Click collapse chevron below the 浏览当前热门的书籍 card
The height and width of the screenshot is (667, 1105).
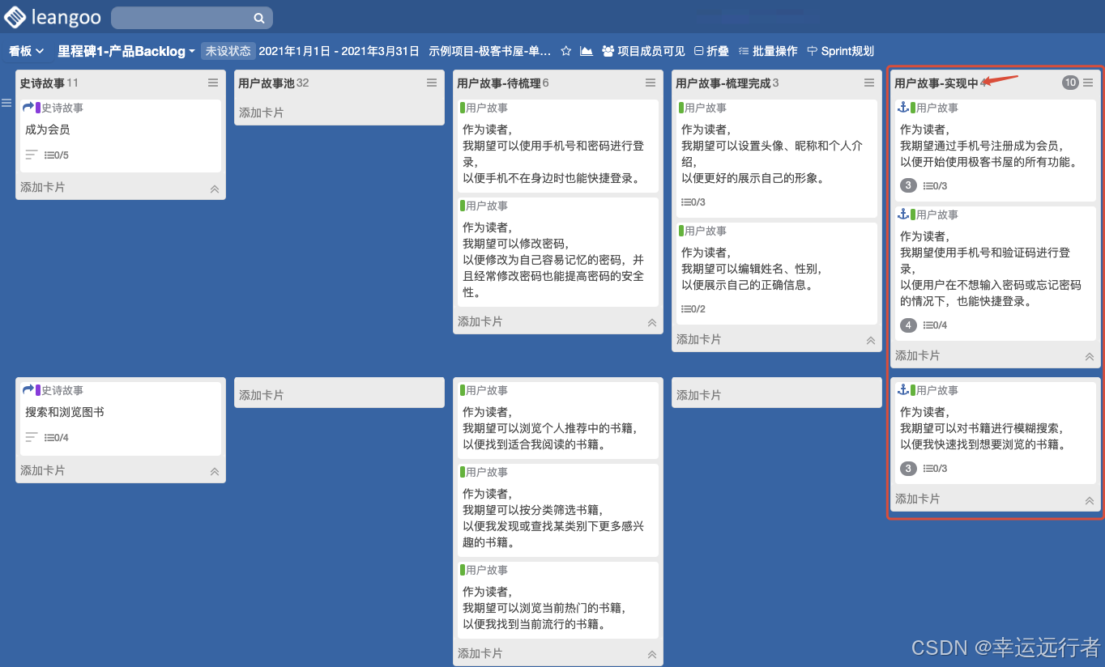click(x=652, y=655)
